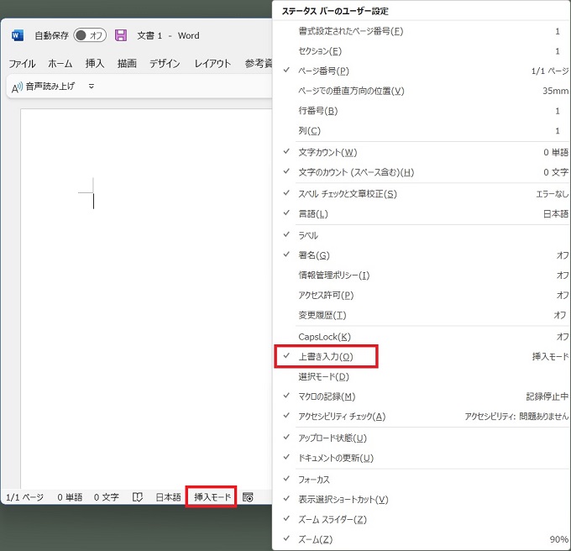Toggle the 自動保存 switch
Screen dimensions: 571x551
coord(90,35)
